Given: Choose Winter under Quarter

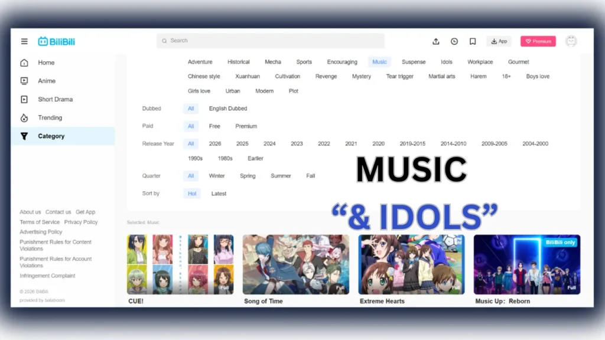Looking at the screenshot, I should point(217,175).
